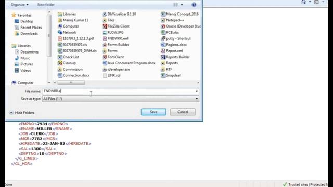333x187 pixels.
Task: Select the Snapdeal file icon
Action: click(163, 75)
